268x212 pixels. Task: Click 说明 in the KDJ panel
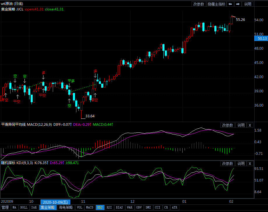pos(241,164)
